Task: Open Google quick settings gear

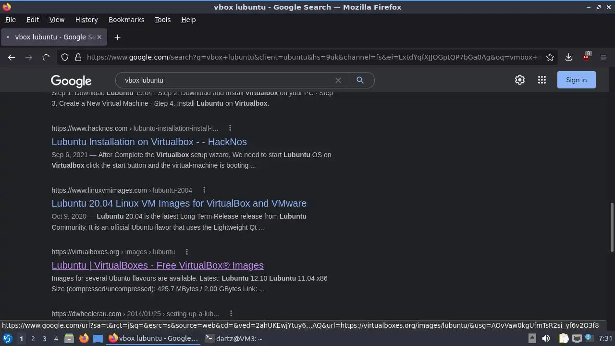Action: click(520, 80)
